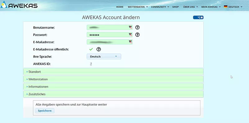Screen dimensions: 249x123
Task: Expand the Standort section
Action: point(113,72)
